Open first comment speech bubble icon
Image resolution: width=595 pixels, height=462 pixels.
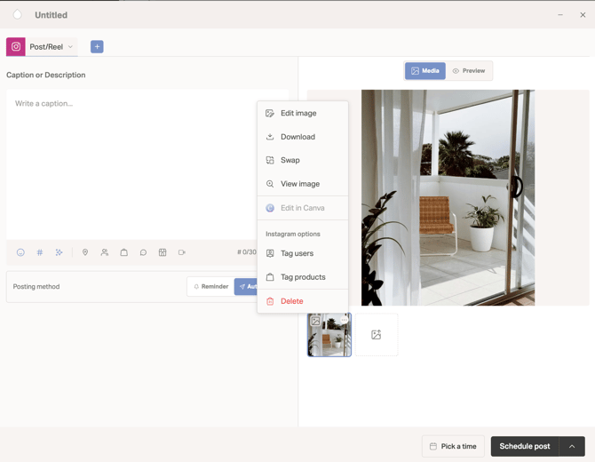pos(143,252)
